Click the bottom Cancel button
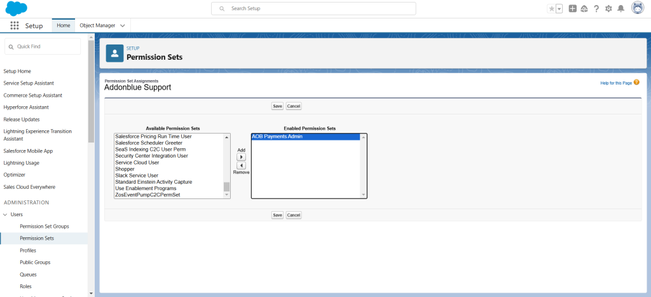Viewport: 651px width, 297px height. pos(294,215)
